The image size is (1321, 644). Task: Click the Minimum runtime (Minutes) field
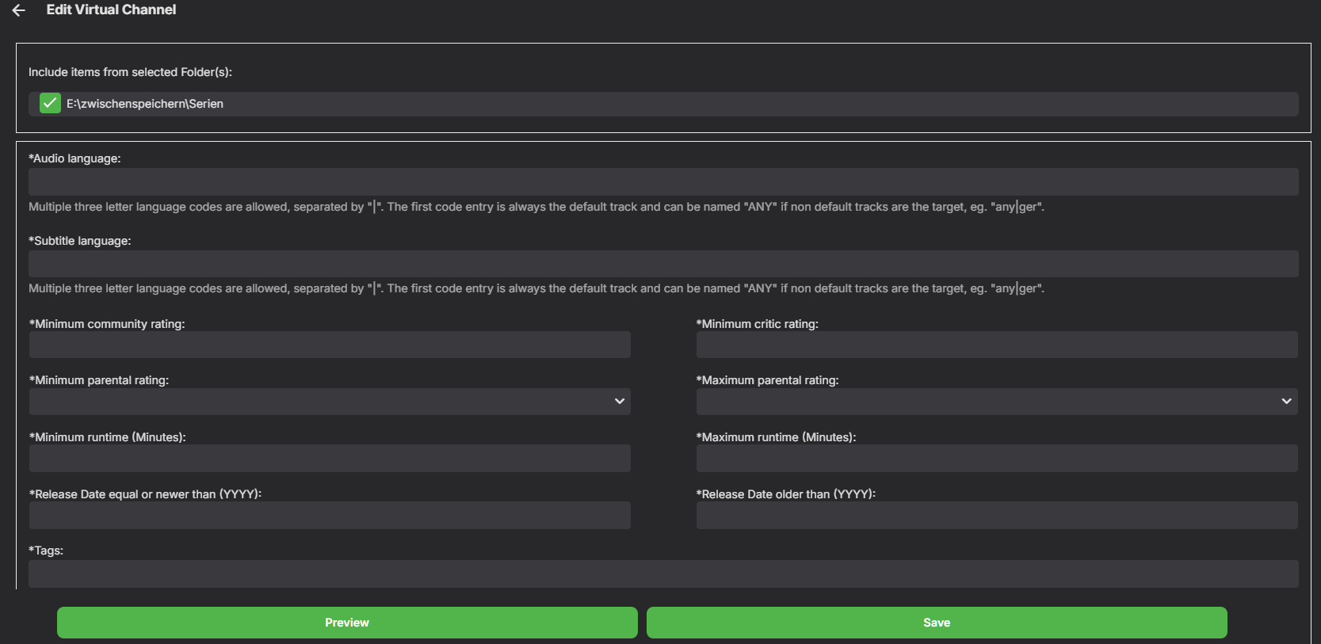click(x=330, y=459)
